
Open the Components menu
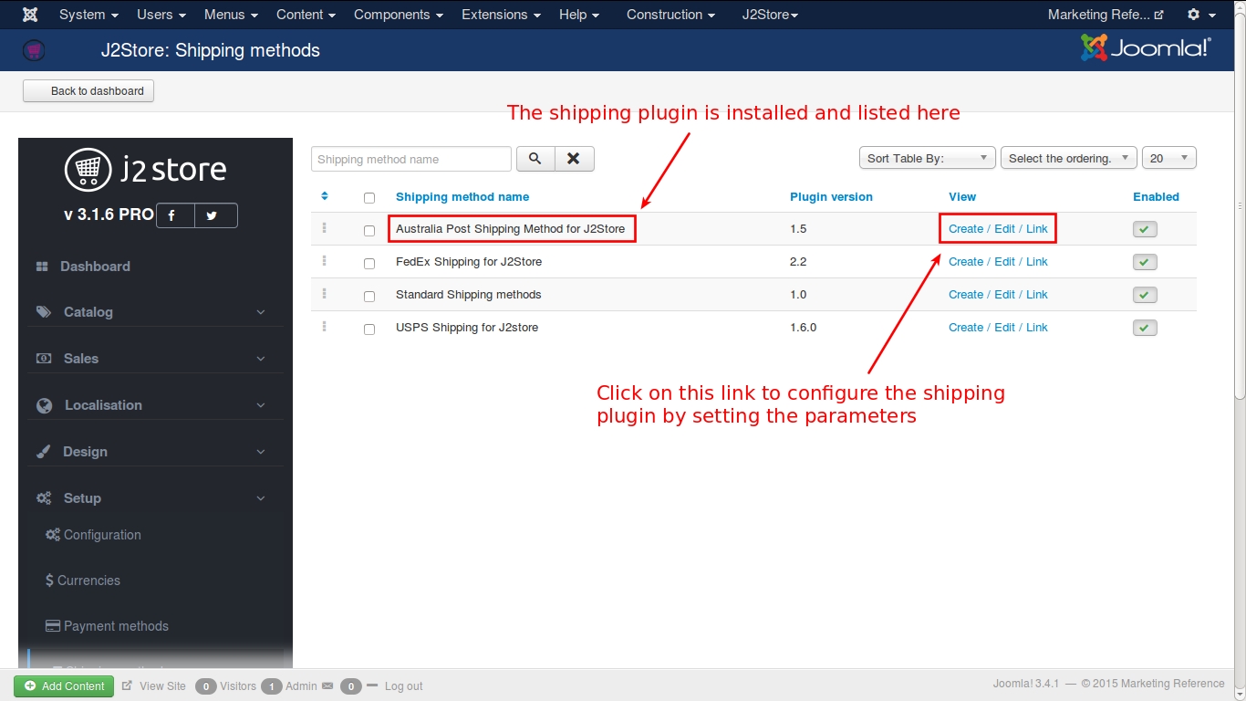point(399,15)
